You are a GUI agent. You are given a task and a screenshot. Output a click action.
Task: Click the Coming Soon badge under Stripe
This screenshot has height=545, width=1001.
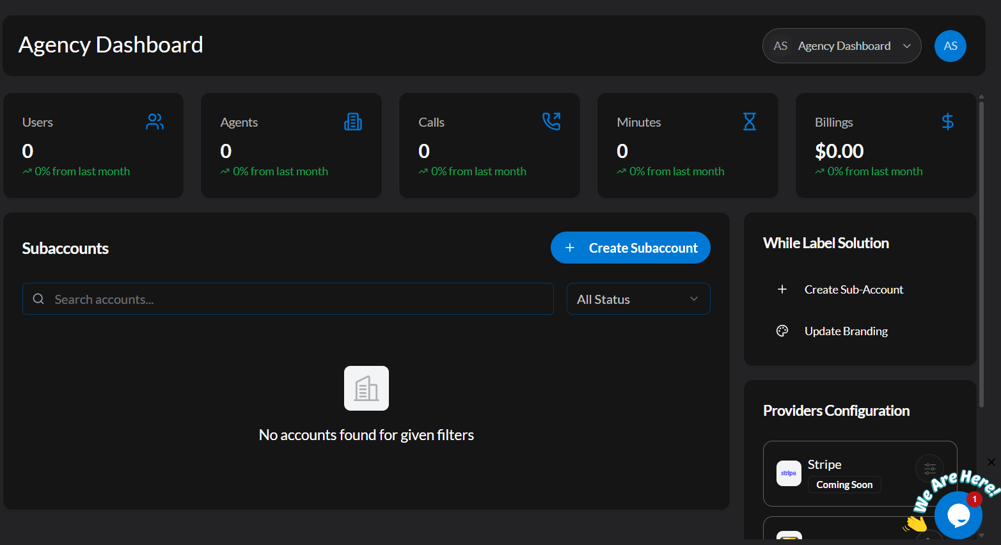[844, 485]
